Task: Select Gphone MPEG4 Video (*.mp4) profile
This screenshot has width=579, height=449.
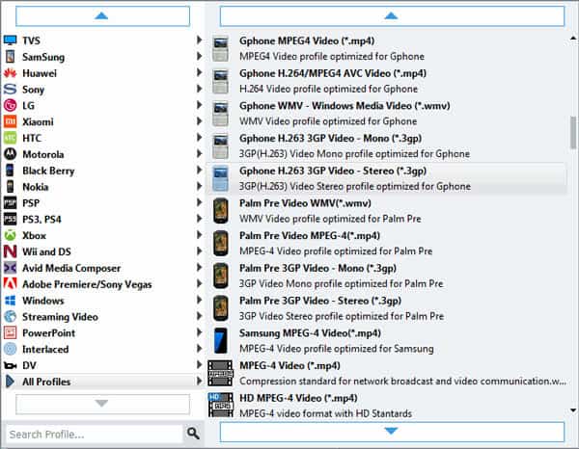Action: pos(386,49)
